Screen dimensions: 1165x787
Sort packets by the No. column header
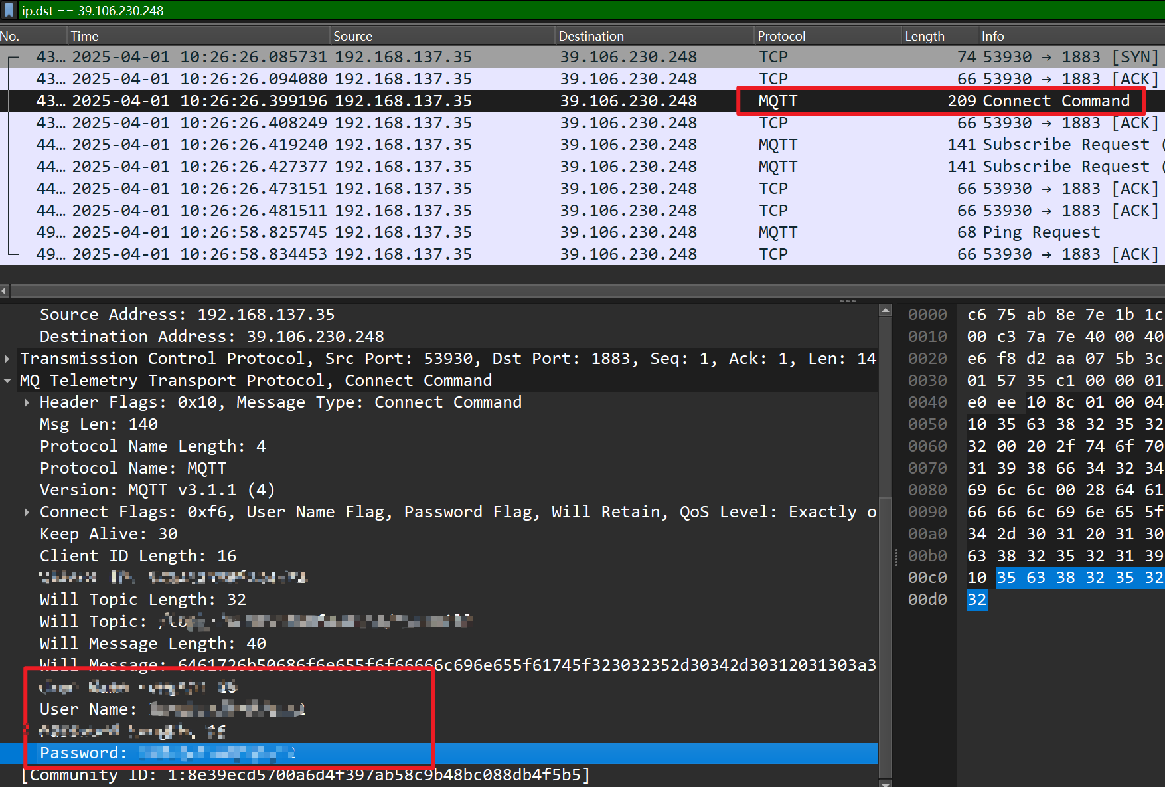pos(33,36)
